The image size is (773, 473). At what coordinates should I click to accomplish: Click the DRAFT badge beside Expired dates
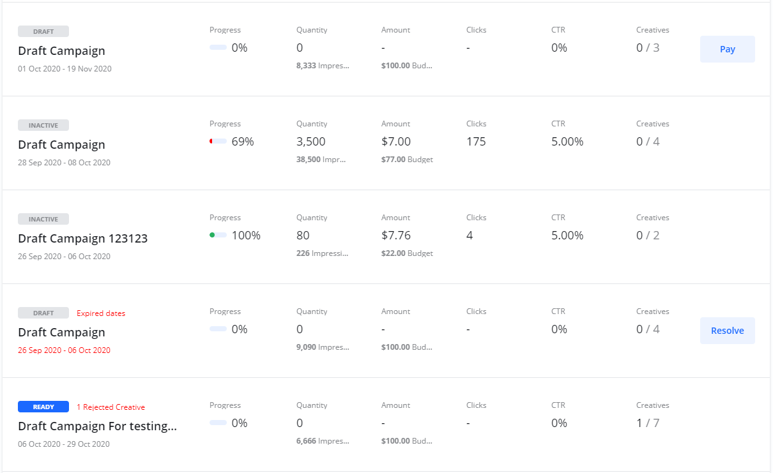[43, 313]
